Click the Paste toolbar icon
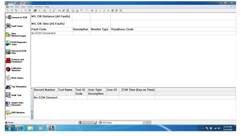The height and width of the screenshot is (136, 241). pos(30,11)
